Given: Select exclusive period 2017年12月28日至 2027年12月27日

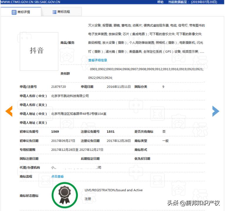Looking at the screenshot, I should 77,150.
